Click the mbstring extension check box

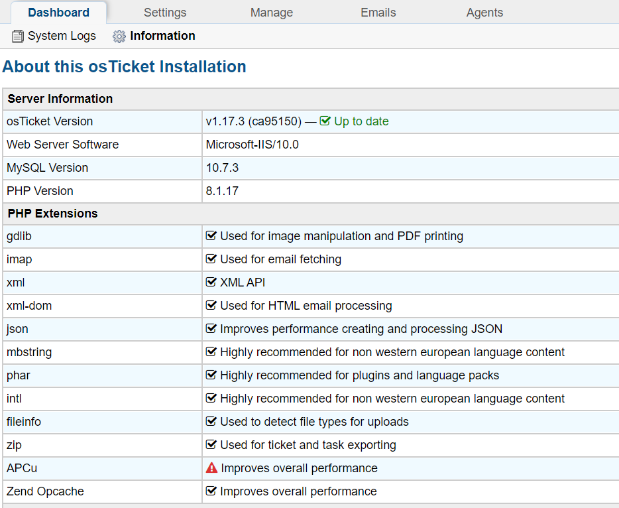[211, 352]
